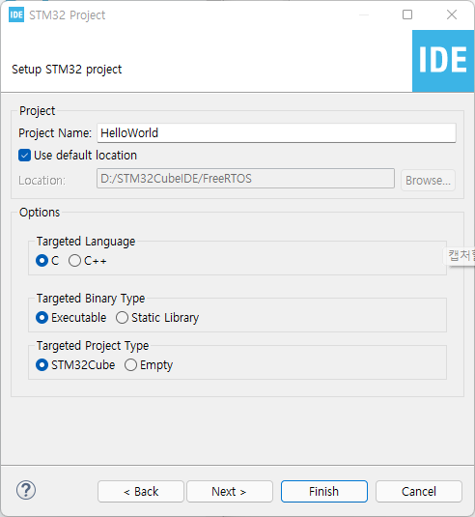The height and width of the screenshot is (517, 475).
Task: Cancel the STM32 project wizard
Action: 419,491
